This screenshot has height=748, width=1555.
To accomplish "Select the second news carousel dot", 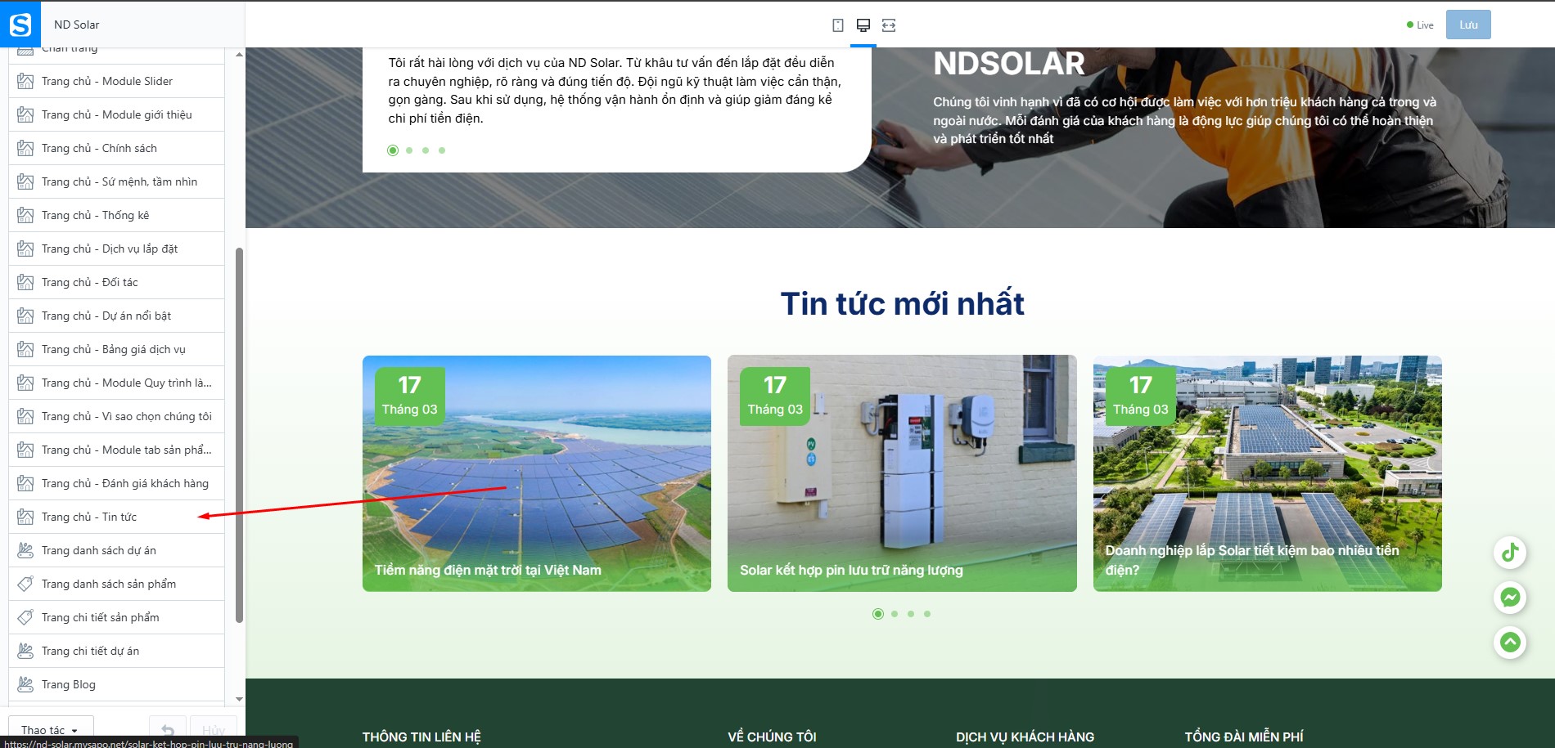I will click(x=895, y=614).
